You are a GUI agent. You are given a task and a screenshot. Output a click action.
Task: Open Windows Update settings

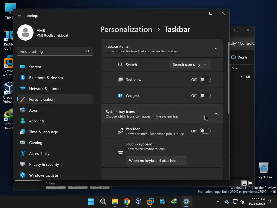point(55,175)
